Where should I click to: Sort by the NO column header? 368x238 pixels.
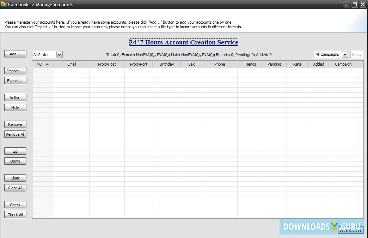click(43, 64)
